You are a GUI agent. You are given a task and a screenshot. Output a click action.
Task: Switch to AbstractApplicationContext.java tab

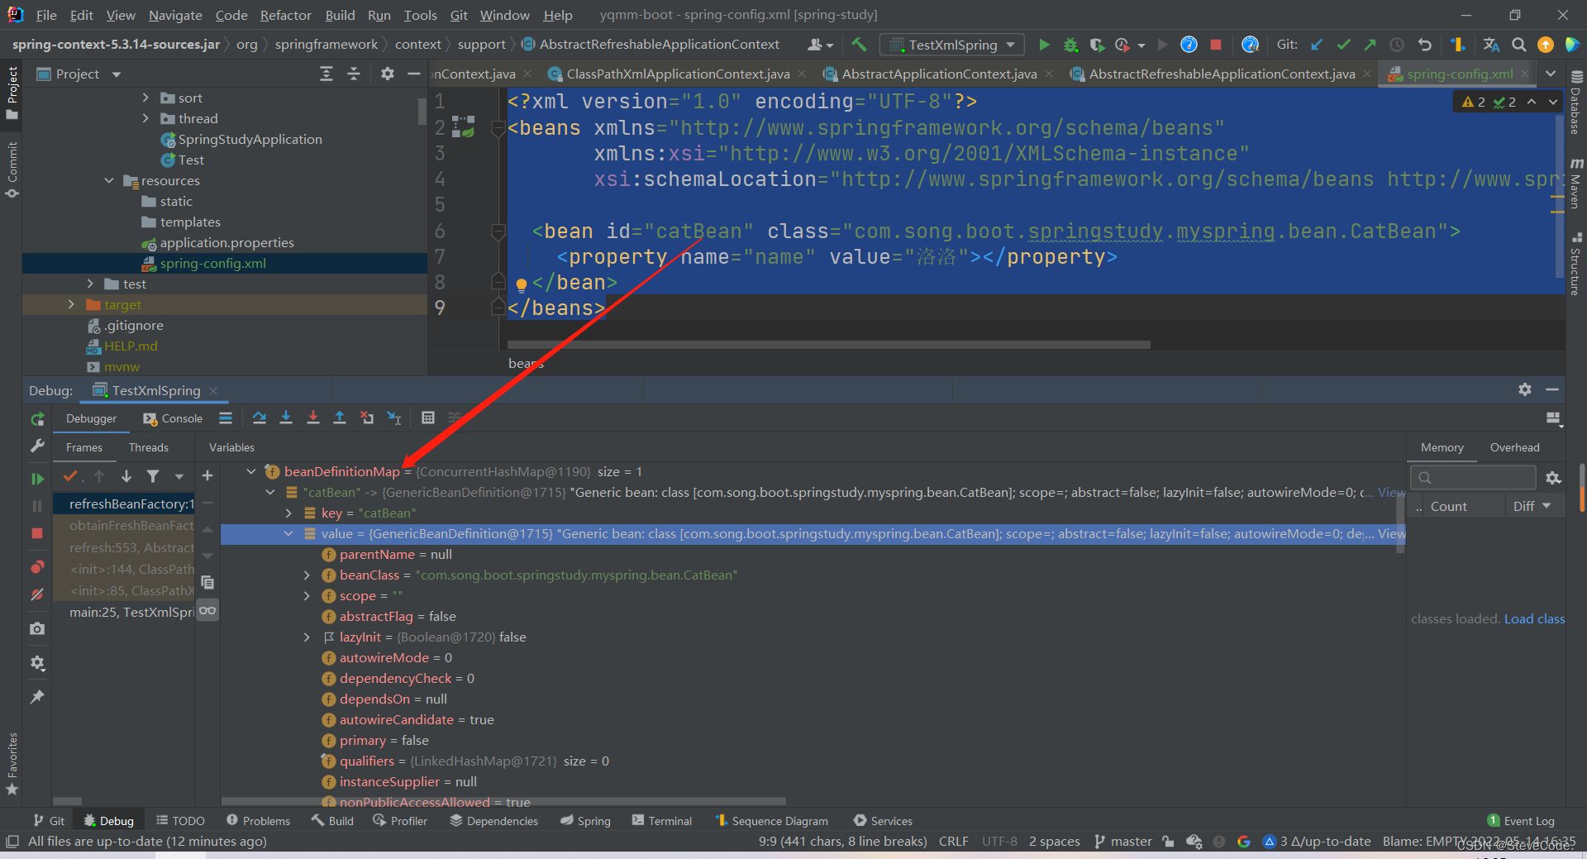click(939, 74)
